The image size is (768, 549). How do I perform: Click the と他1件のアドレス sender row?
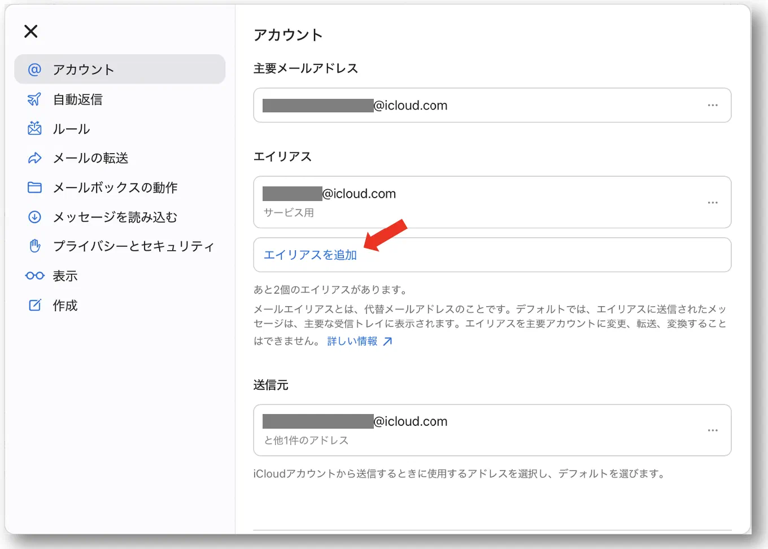[x=492, y=430]
